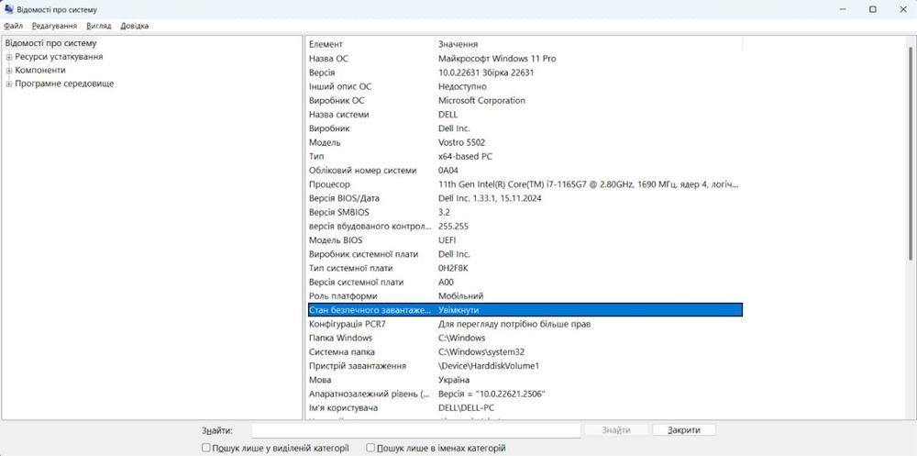
Task: Select the Відомості про систему tree root
Action: pos(50,43)
